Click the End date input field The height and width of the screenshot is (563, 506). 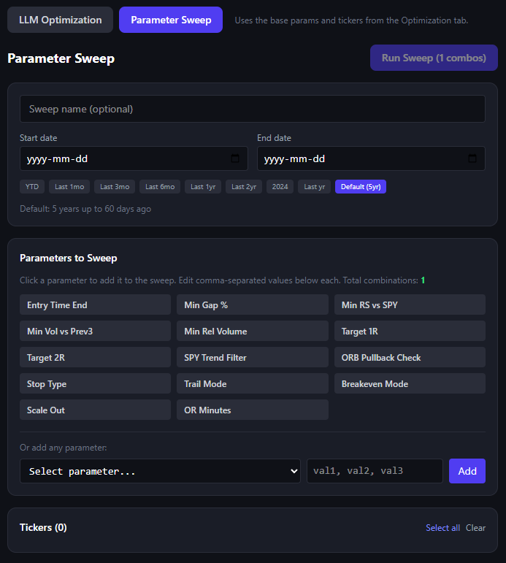click(371, 158)
